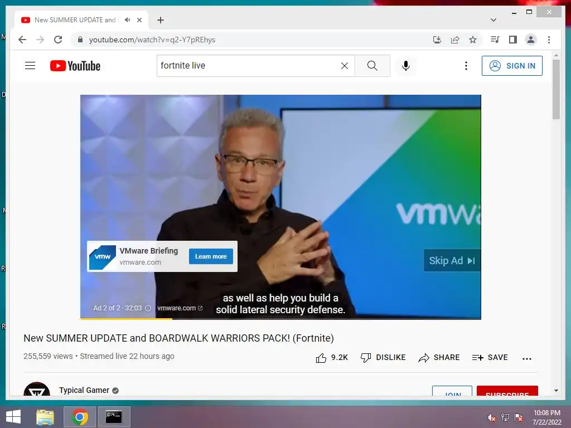The image size is (571, 428).
Task: Open Chrome three-dot menu
Action: click(x=549, y=40)
